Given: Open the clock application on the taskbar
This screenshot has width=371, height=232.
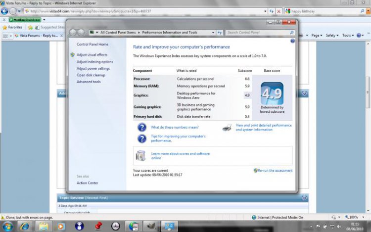Looking at the screenshot, I should (x=116, y=227).
